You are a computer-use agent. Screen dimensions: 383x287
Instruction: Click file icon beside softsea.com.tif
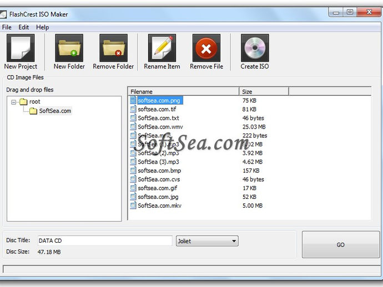[x=133, y=109]
